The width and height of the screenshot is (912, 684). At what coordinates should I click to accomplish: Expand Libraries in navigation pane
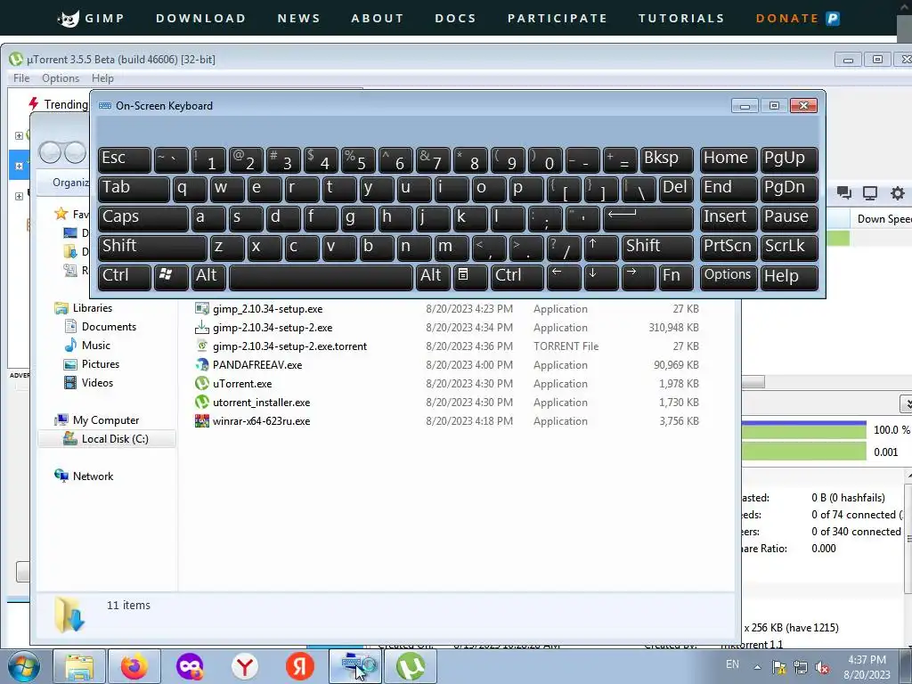(x=93, y=307)
